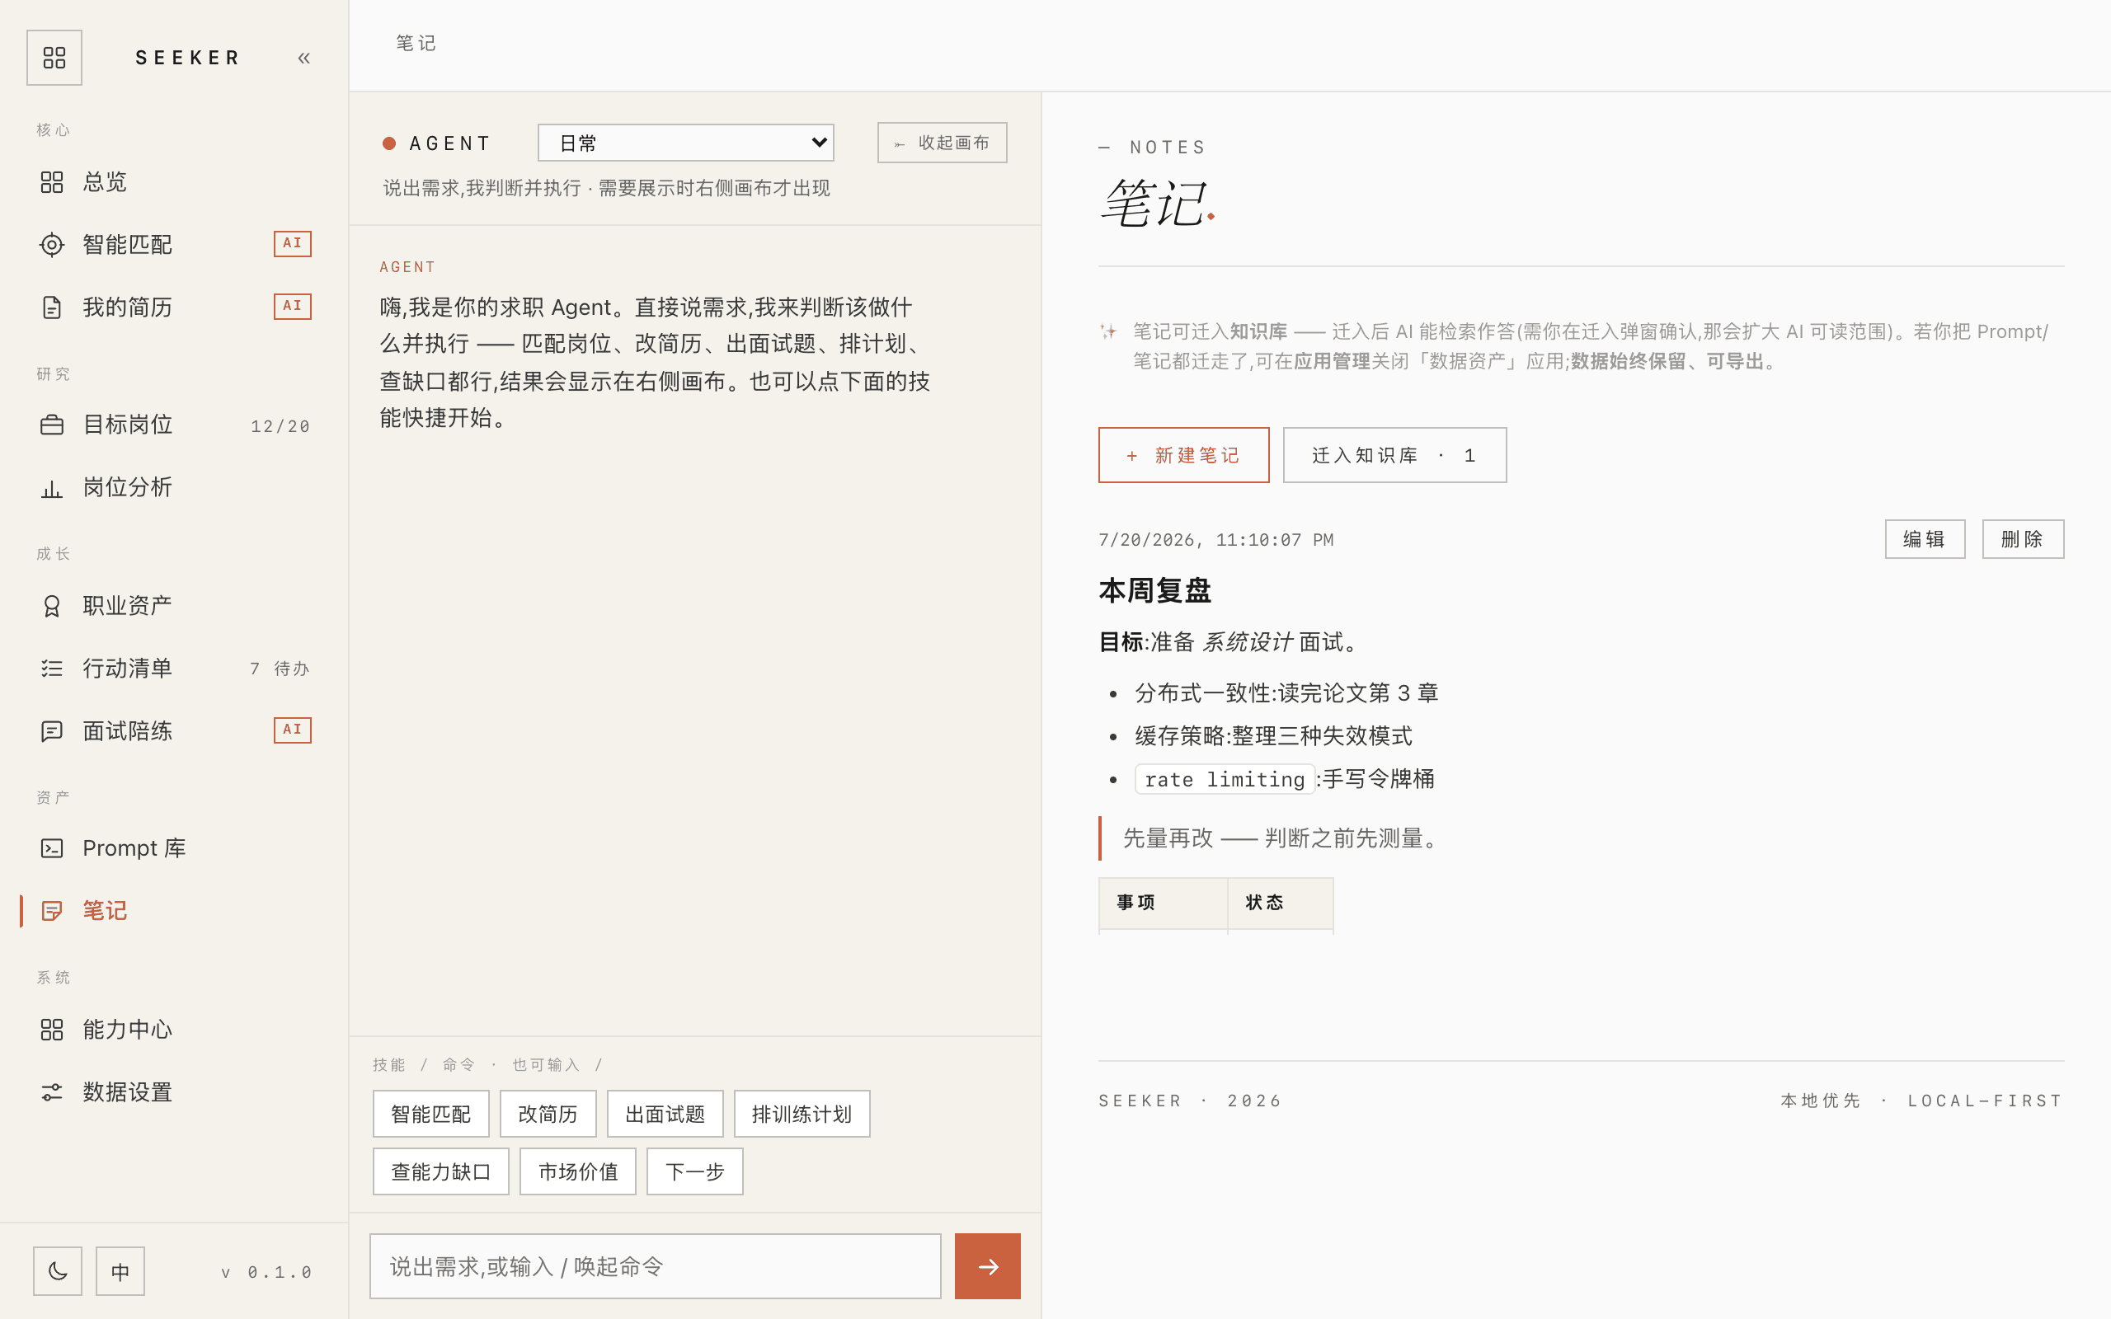Select the 下一步 skill chip
This screenshot has height=1319, width=2111.
point(694,1171)
